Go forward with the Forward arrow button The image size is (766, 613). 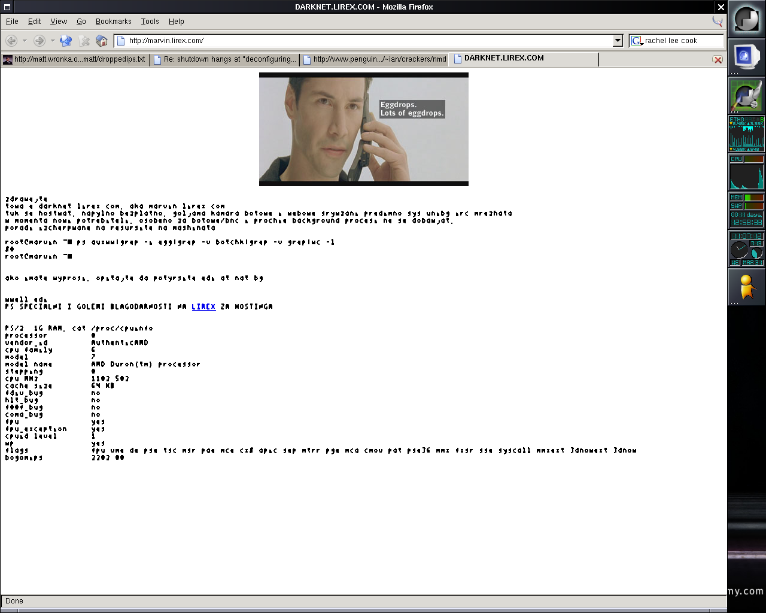click(x=39, y=41)
